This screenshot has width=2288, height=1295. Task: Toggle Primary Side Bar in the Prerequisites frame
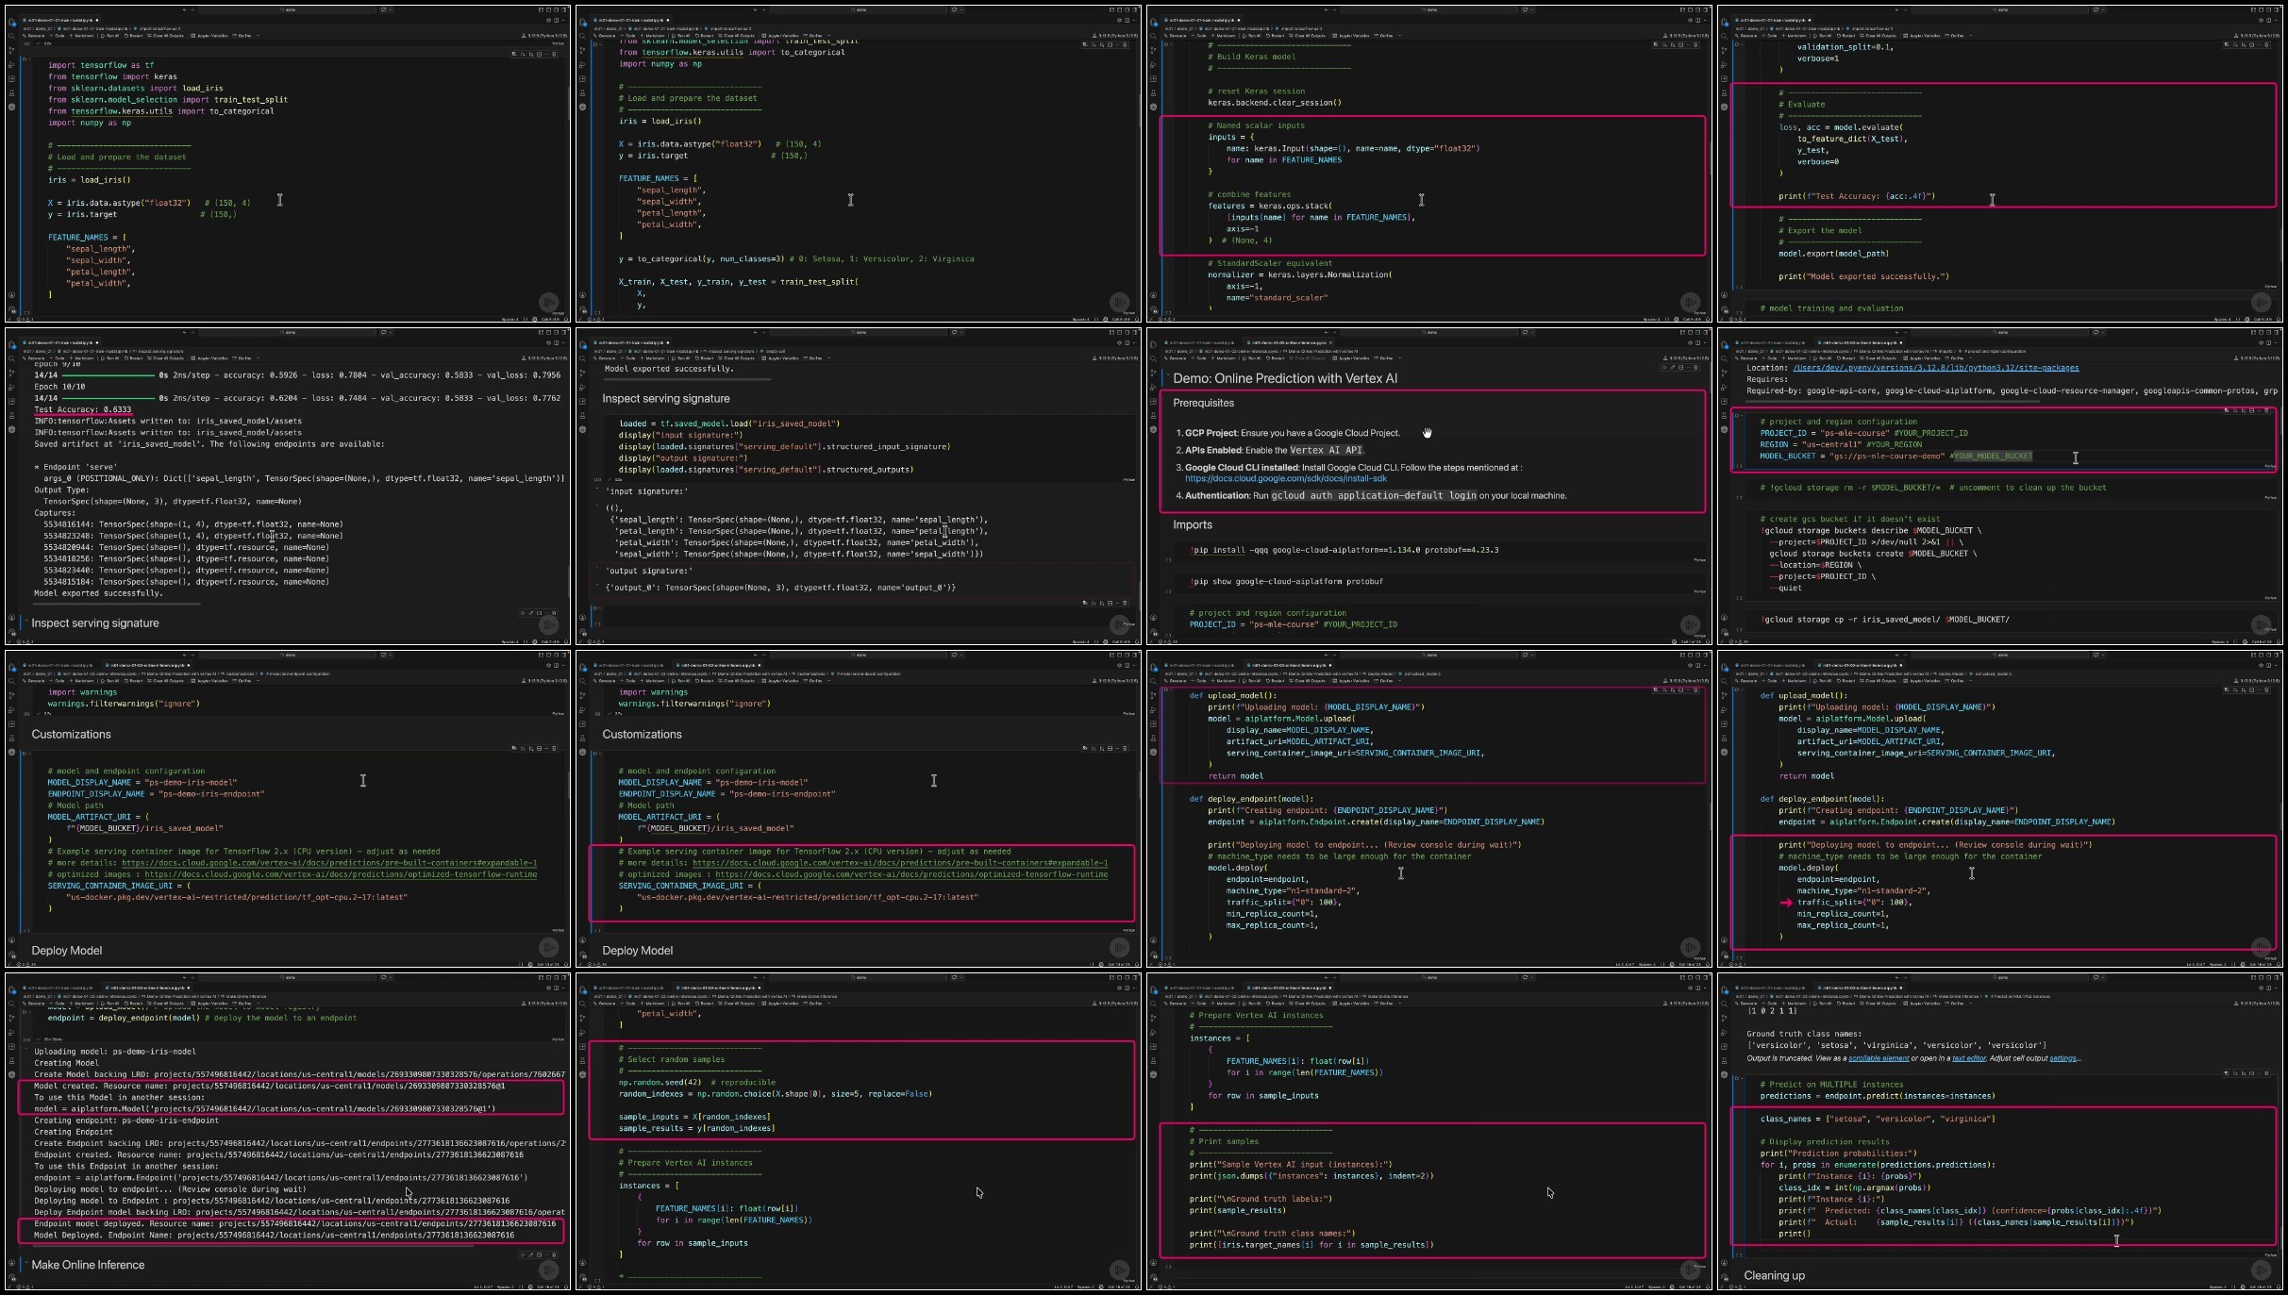coord(1690,332)
